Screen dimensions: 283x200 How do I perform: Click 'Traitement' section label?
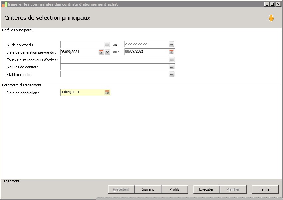click(x=11, y=181)
